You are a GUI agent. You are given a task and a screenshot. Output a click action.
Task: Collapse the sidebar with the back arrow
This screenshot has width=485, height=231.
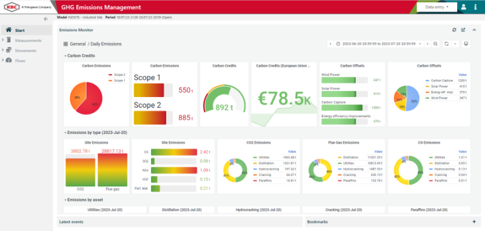tap(46, 19)
